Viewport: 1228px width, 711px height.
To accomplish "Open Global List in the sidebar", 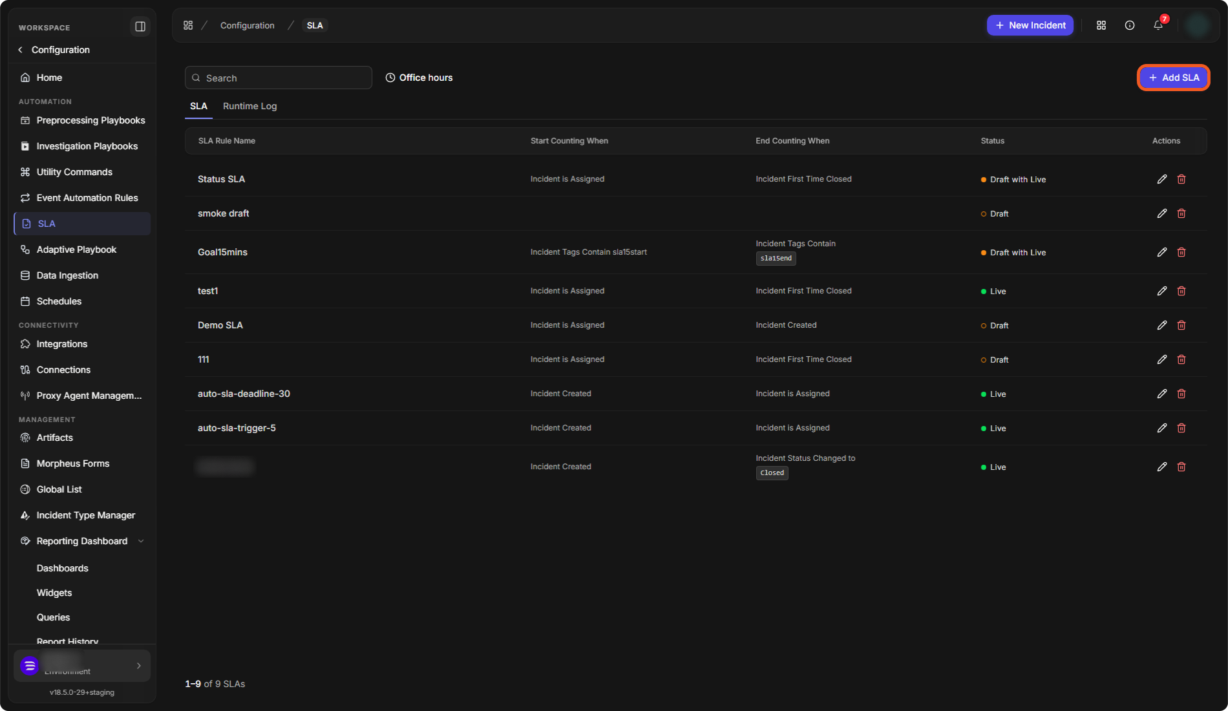I will point(82,489).
